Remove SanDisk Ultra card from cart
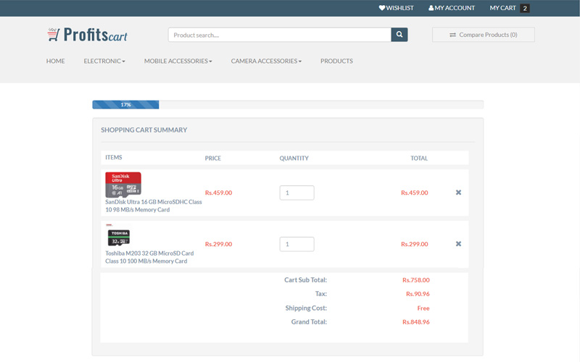Viewport: 580px width, 362px height. coord(458,193)
